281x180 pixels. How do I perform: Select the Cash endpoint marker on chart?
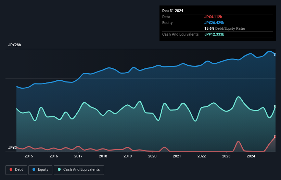click(x=275, y=106)
